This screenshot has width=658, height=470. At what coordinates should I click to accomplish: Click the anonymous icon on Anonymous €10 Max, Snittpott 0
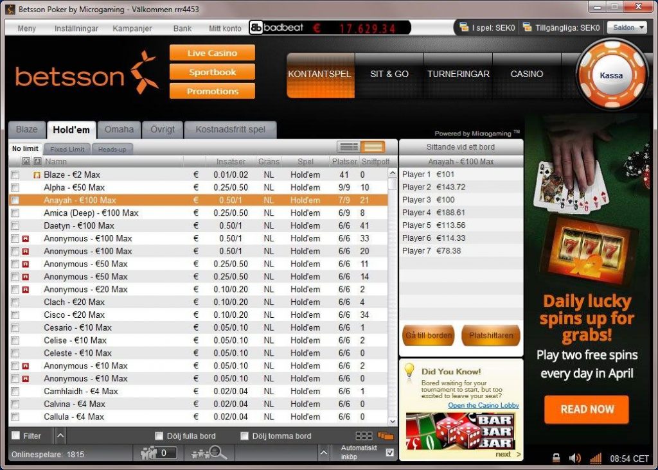pyautogui.click(x=26, y=379)
